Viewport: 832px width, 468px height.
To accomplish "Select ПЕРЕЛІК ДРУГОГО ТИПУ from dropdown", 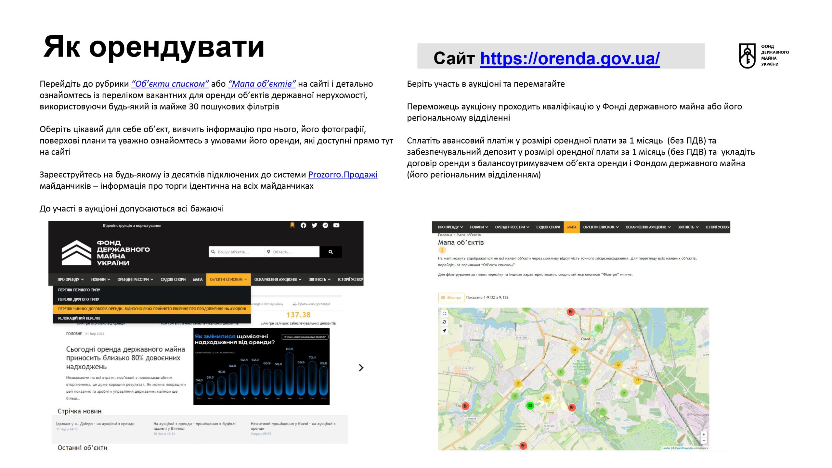I will tap(79, 299).
